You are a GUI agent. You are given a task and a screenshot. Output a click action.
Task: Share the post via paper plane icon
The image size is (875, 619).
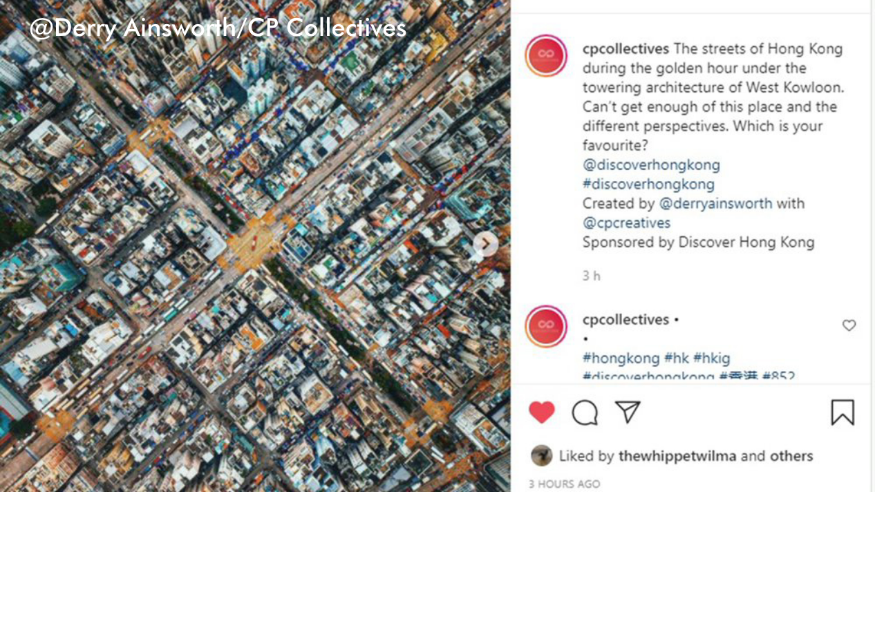628,412
